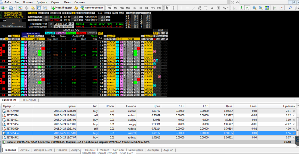Viewport: 299px width, 154px height.
Task: Toggle chart auto-scroll icon
Action: click(x=274, y=8)
